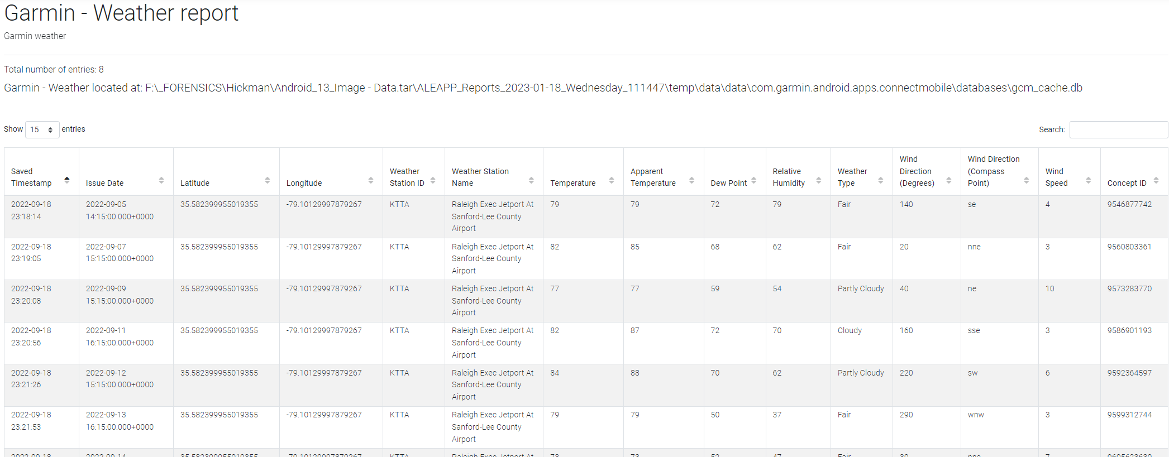
Task: Click dew point 59 cell
Action: (x=734, y=301)
